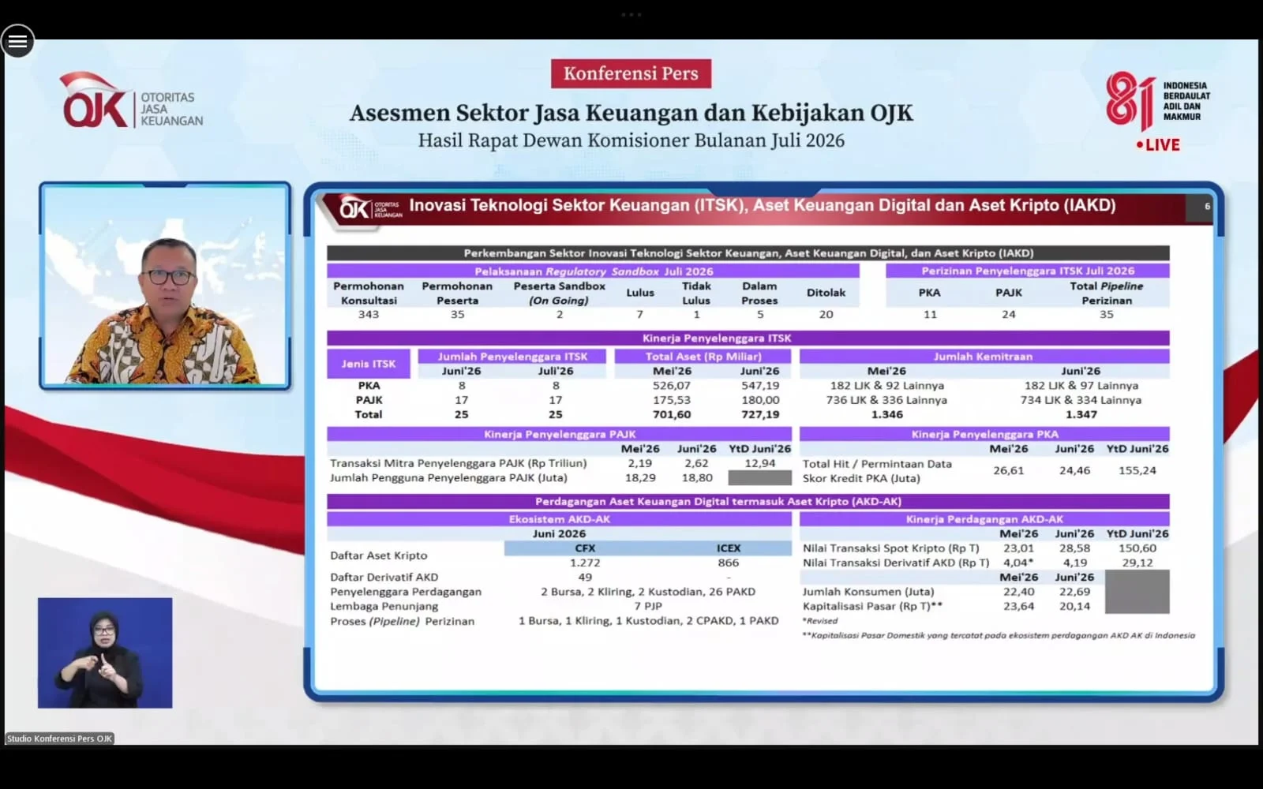
Task: Click the "Kinerja Penyelenggara PAJK" section header
Action: 560,434
